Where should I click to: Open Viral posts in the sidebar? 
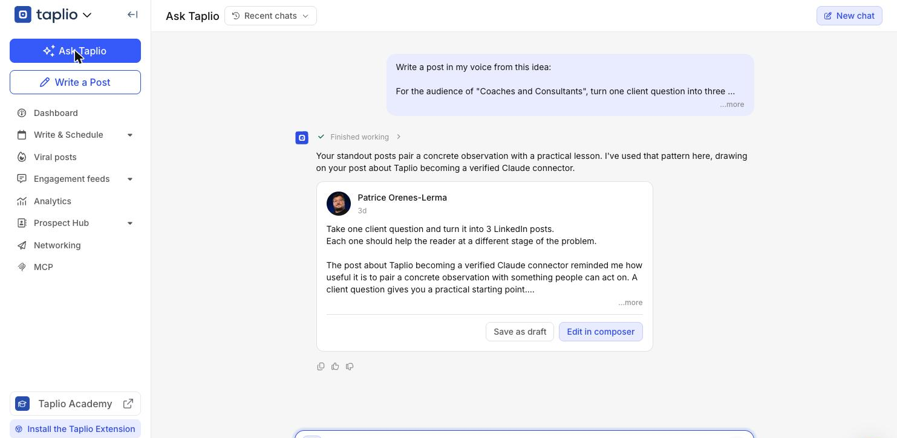tap(55, 157)
